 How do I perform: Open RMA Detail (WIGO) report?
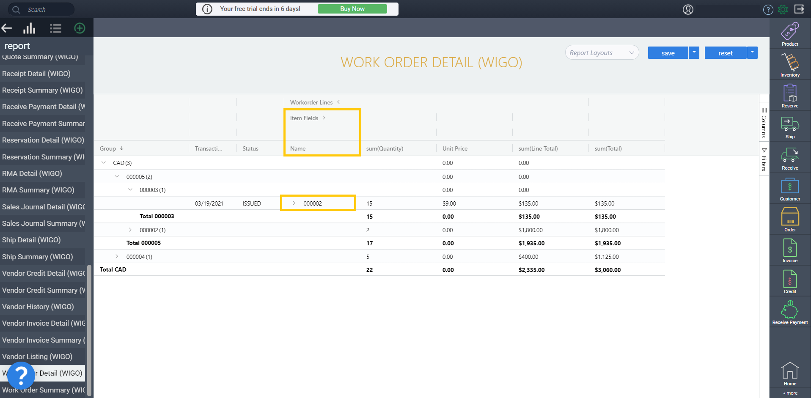[42, 173]
